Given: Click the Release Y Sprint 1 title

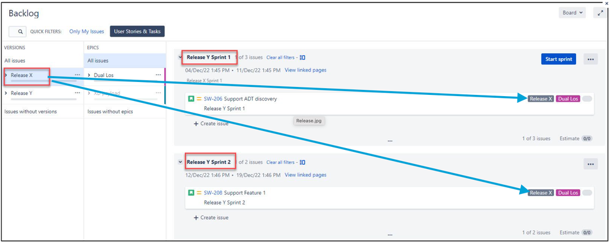Looking at the screenshot, I should 209,58.
